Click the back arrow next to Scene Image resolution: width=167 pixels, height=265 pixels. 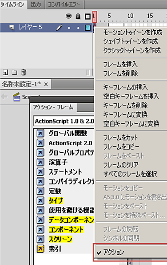coord(4,97)
